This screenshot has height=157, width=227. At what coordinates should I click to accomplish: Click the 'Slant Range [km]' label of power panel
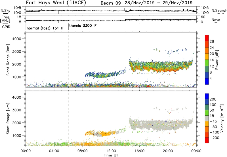[x=8, y=60]
